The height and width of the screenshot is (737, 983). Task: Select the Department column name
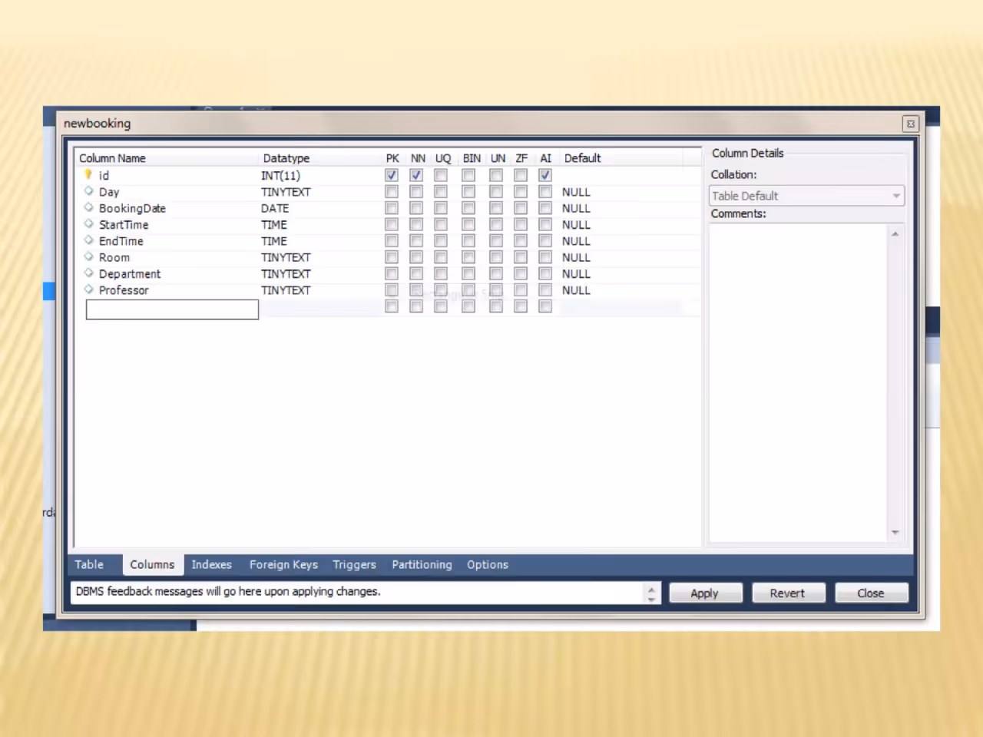point(130,273)
